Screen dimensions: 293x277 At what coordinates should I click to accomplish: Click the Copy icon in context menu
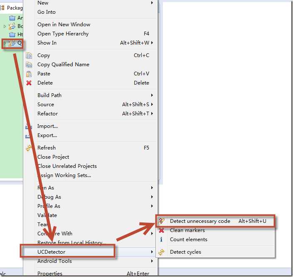click(29, 56)
